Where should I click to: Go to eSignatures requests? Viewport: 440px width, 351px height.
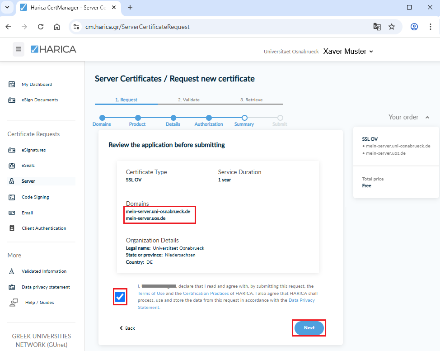34,150
